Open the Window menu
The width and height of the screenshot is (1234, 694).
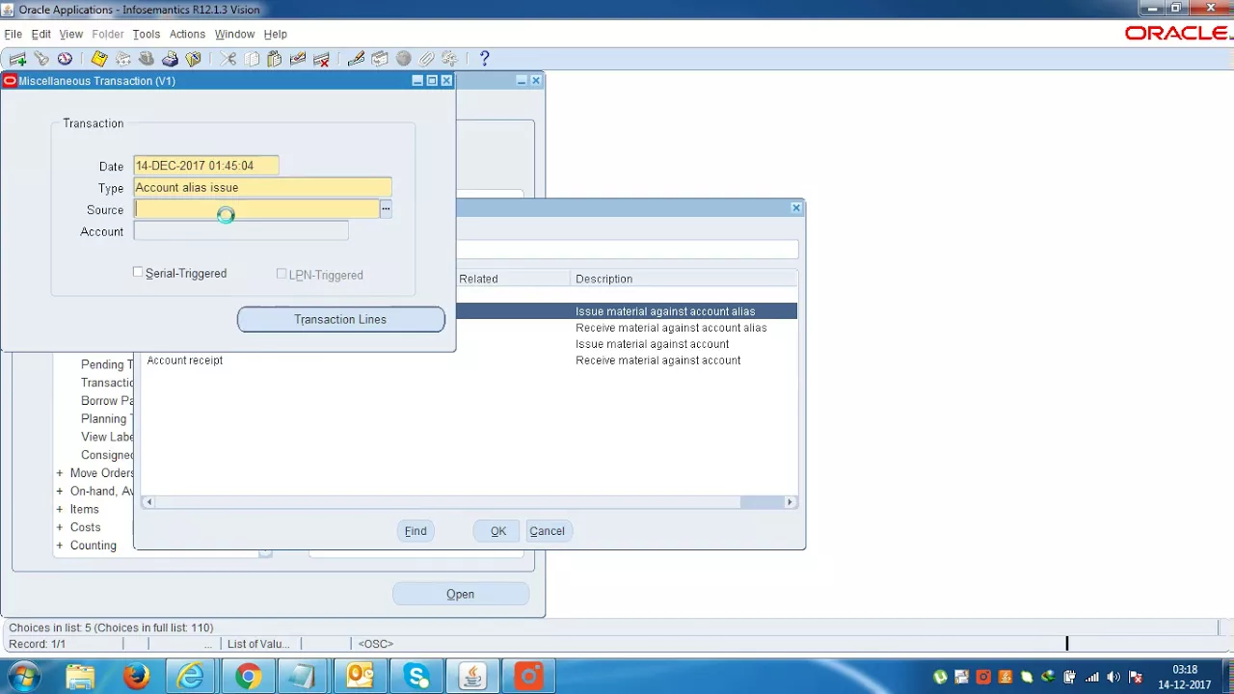pyautogui.click(x=234, y=34)
